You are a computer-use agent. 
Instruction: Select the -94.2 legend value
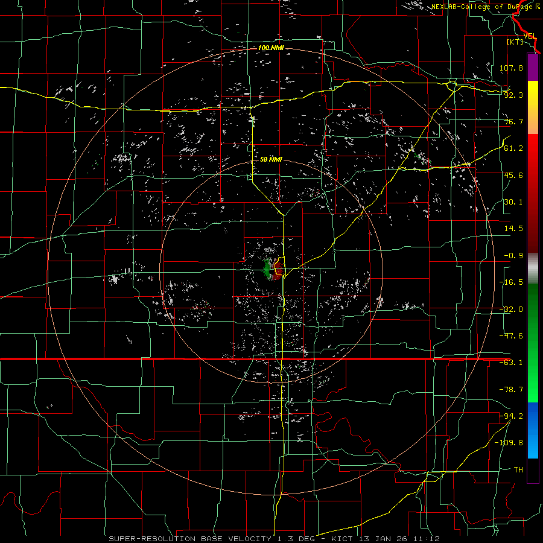(x=511, y=416)
